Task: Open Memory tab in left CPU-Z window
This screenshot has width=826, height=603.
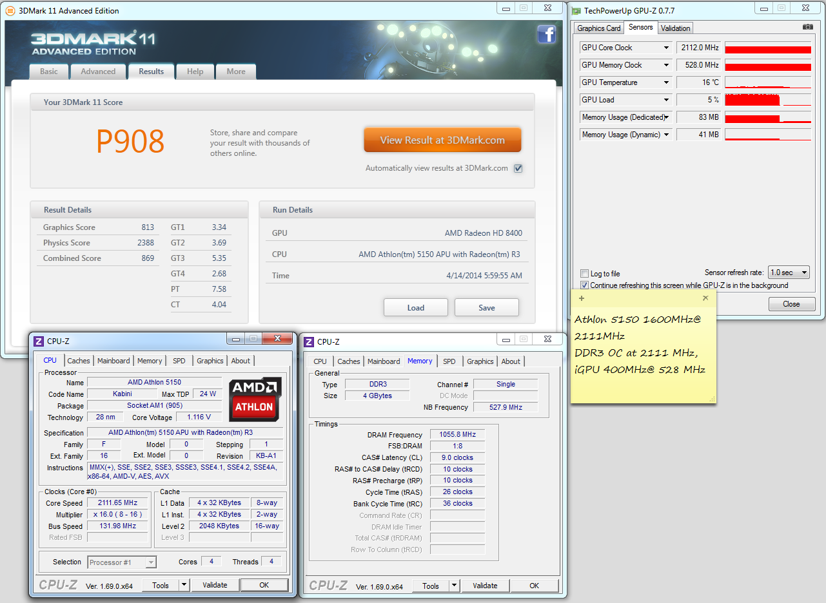Action: point(150,361)
